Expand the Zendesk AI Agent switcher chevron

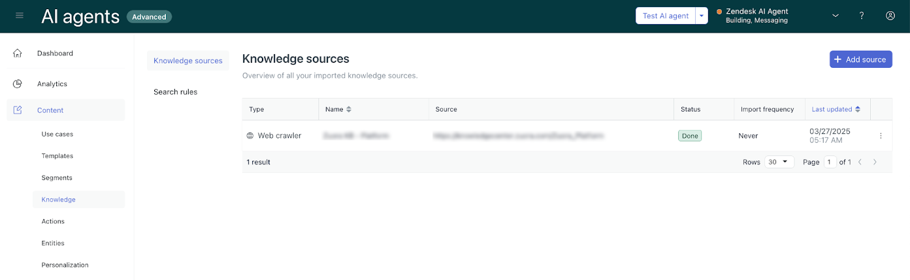coord(835,16)
